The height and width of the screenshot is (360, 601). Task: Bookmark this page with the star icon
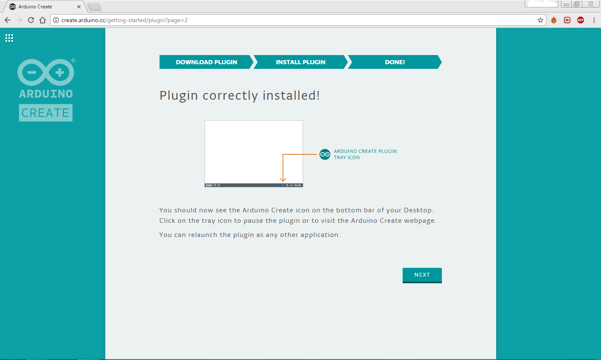pyautogui.click(x=540, y=20)
